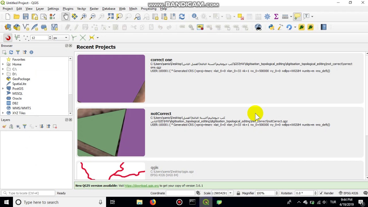Image resolution: width=368 pixels, height=207 pixels.
Task: Select the Text Annotation tool
Action: click(x=306, y=17)
